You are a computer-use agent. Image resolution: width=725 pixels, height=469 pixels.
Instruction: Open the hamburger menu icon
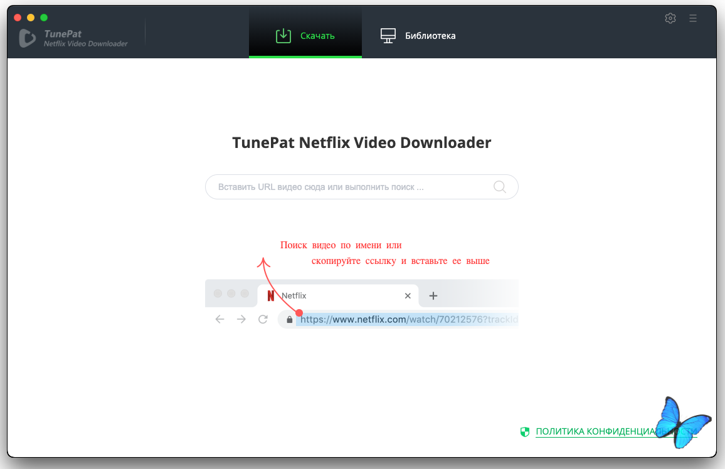click(x=693, y=18)
